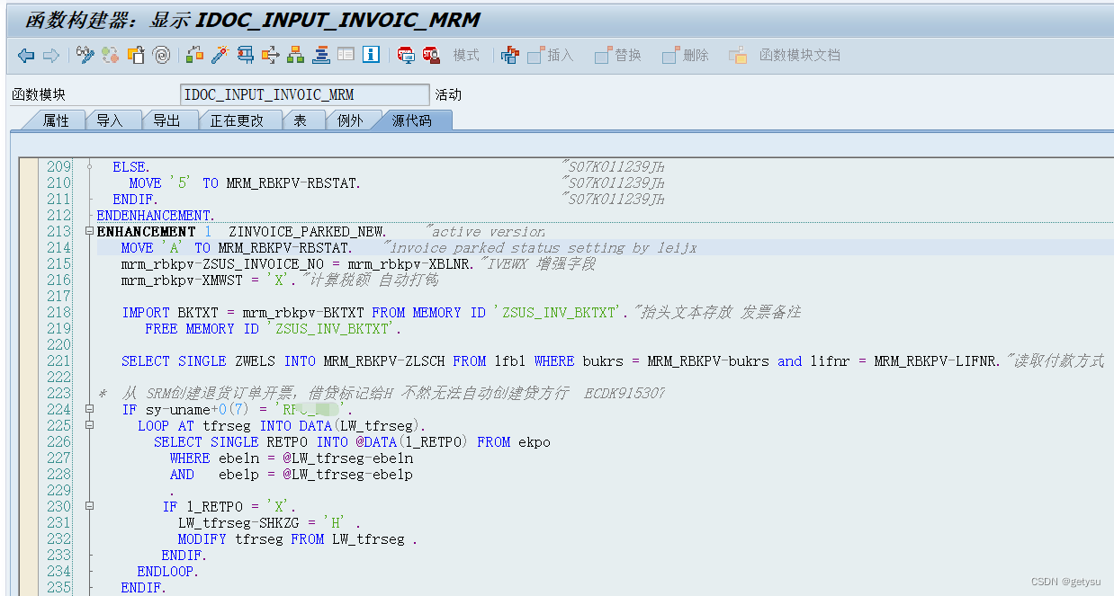Viewport: 1114px width, 596px height.
Task: Click the 模式 (Pattern) button
Action: [x=465, y=55]
